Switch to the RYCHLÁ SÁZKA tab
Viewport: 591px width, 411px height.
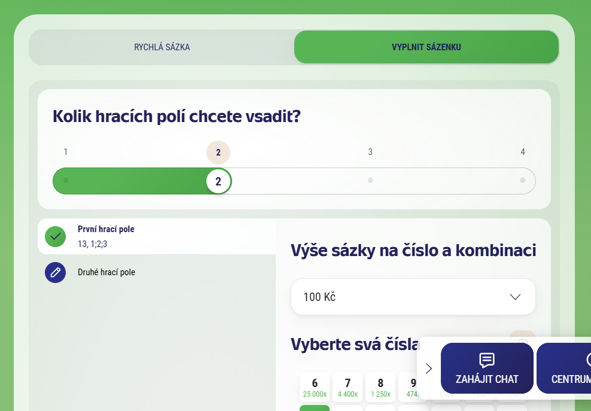[x=161, y=47]
